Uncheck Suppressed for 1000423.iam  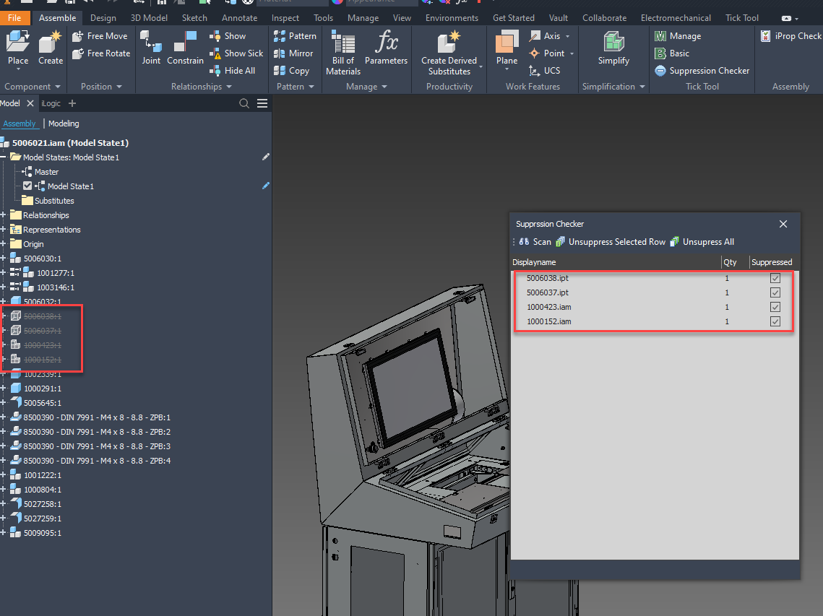(x=775, y=307)
